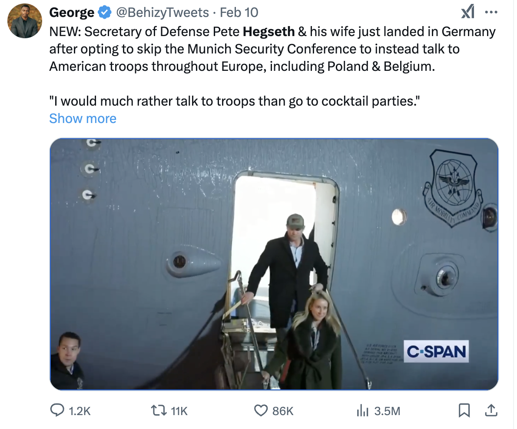The image size is (517, 429).
Task: Open the George display name link
Action: coord(72,13)
